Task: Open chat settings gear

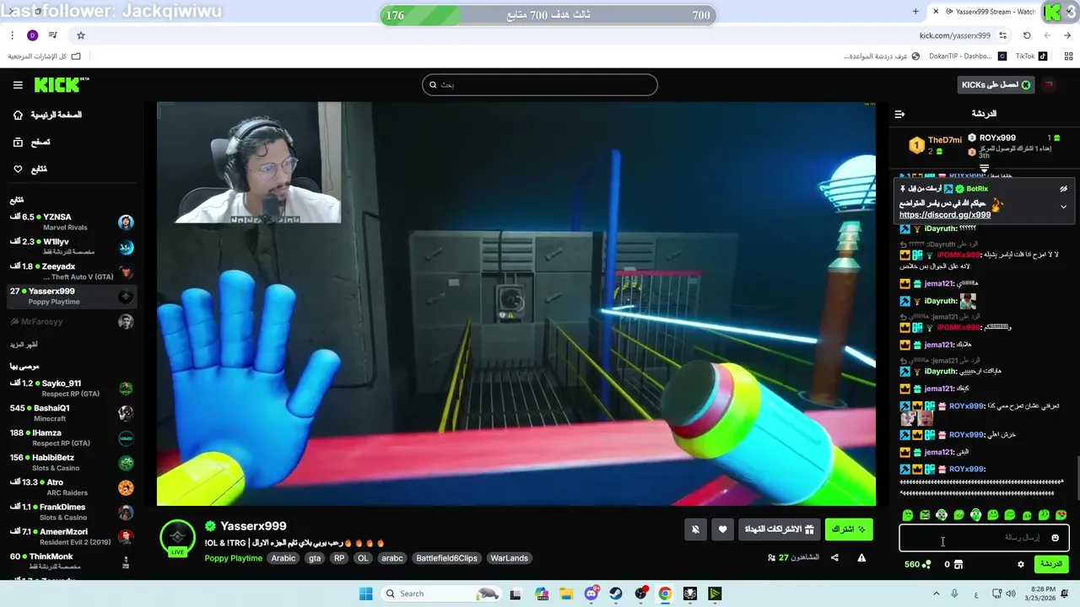Action: [x=1020, y=564]
